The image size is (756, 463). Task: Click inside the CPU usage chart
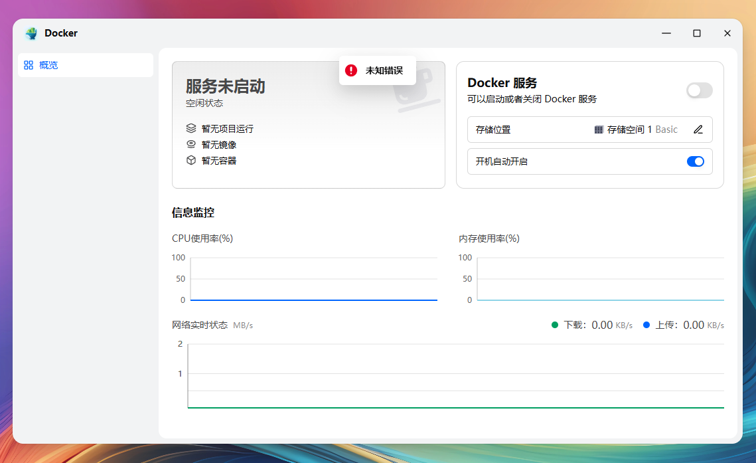314,279
